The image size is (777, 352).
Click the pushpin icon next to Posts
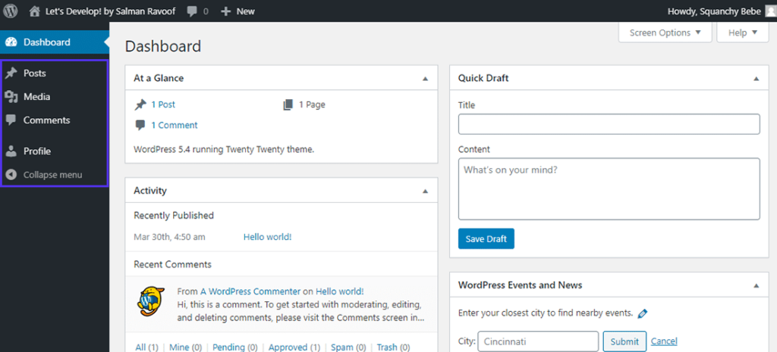click(x=11, y=73)
